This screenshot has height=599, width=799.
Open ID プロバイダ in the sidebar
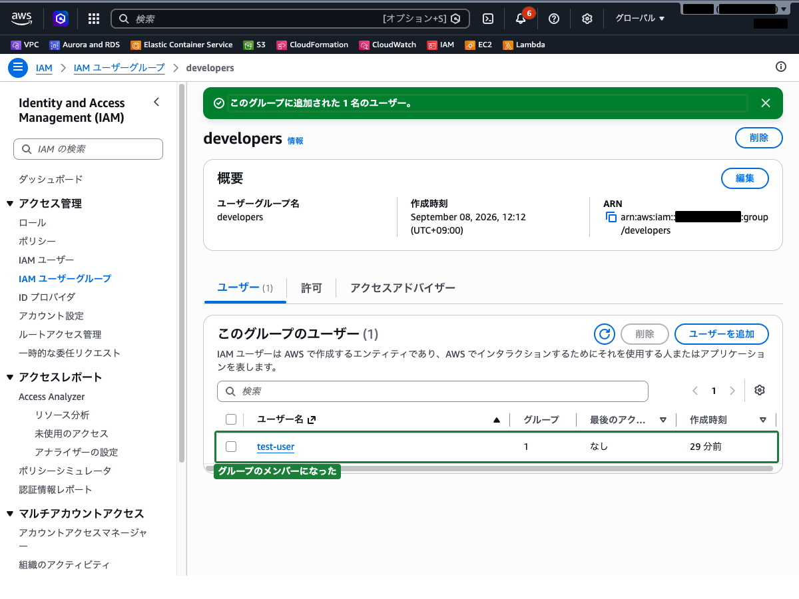pos(47,297)
